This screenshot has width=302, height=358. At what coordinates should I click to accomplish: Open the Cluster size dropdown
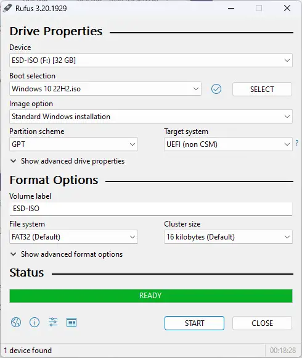click(228, 237)
